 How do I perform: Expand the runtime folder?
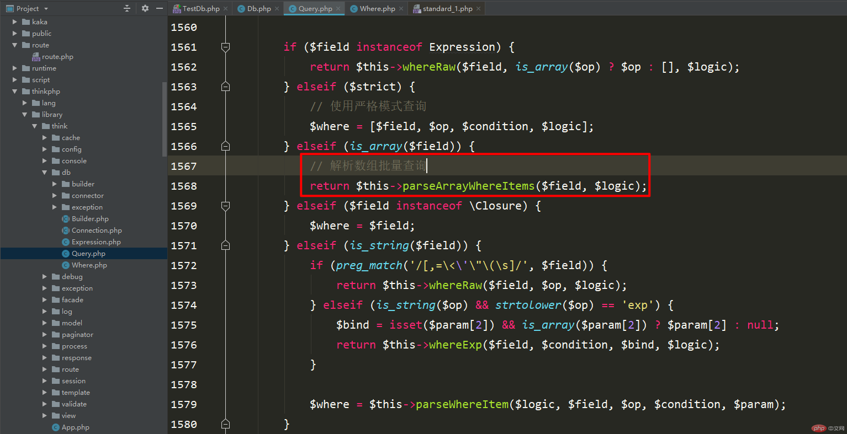15,68
